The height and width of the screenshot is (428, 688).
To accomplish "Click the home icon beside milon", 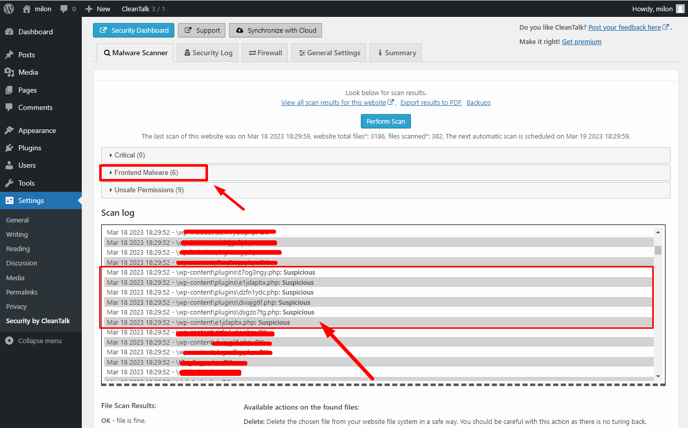I will click(27, 9).
